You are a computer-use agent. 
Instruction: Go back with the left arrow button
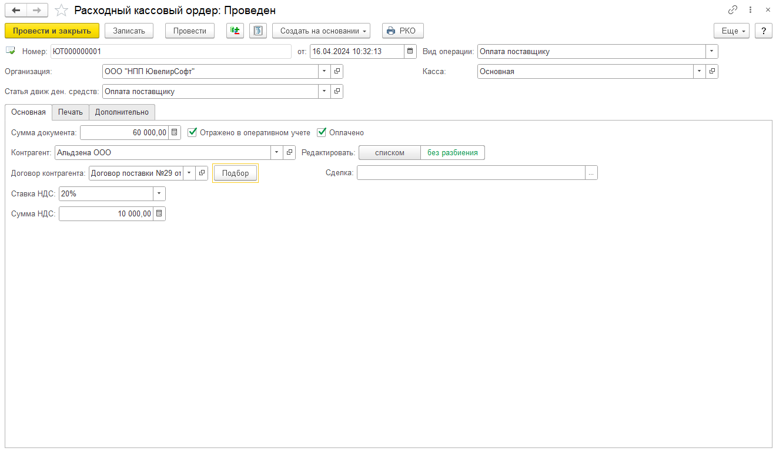(16, 11)
